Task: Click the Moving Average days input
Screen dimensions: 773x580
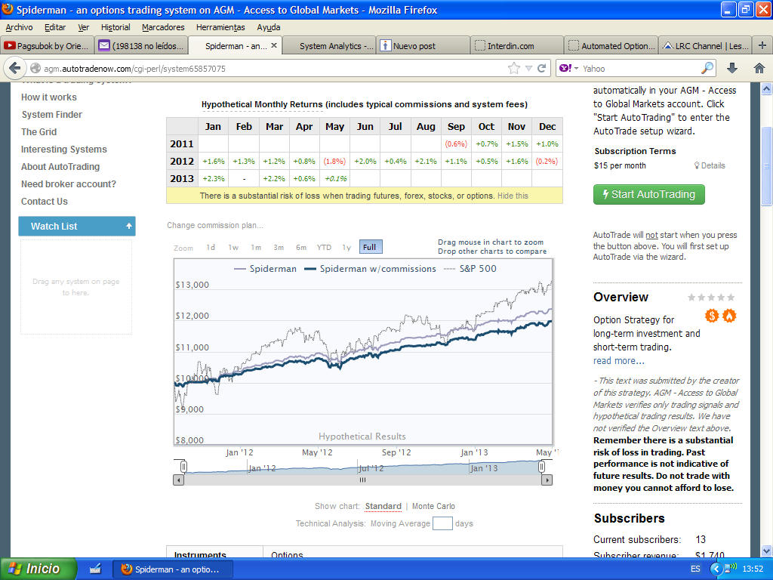Action: 442,523
